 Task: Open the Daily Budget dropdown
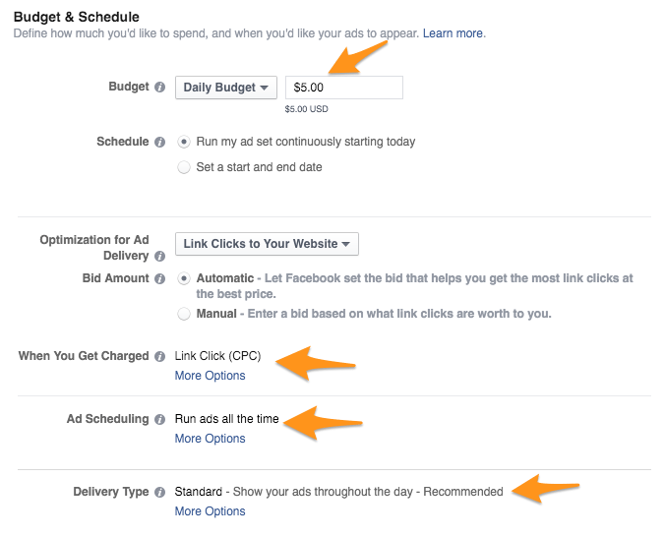pyautogui.click(x=226, y=88)
